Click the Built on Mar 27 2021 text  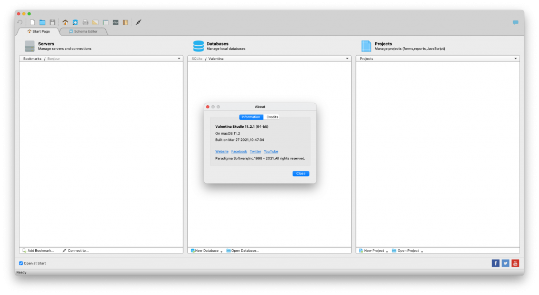[x=239, y=140]
